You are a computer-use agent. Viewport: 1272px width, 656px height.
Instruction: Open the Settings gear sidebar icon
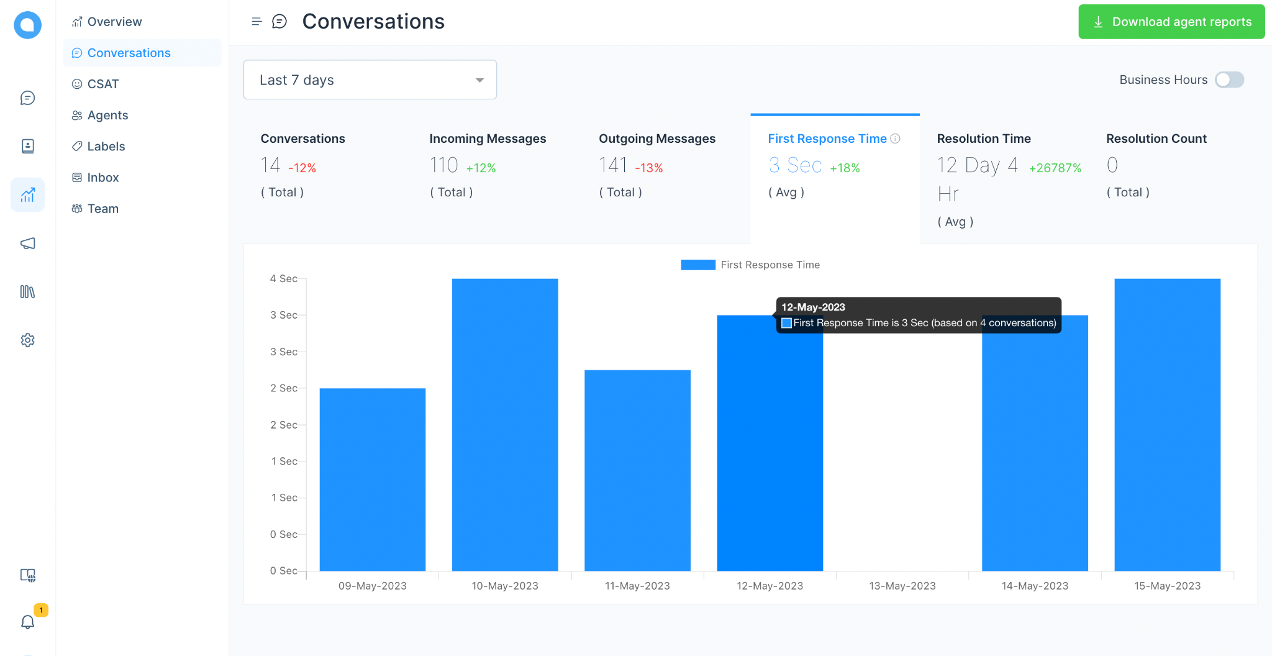(27, 340)
